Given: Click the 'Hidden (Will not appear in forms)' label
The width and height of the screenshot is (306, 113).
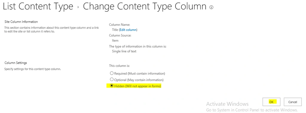Looking at the screenshot, I should 137,86.
